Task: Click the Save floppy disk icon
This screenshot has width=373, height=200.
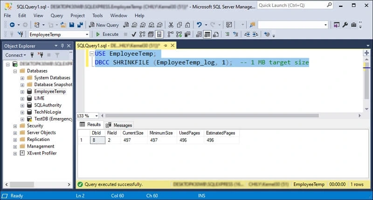Action: click(72, 25)
